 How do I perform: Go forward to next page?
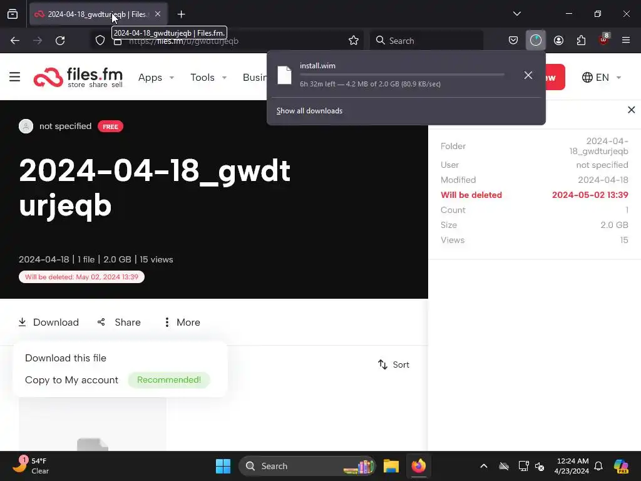point(38,41)
